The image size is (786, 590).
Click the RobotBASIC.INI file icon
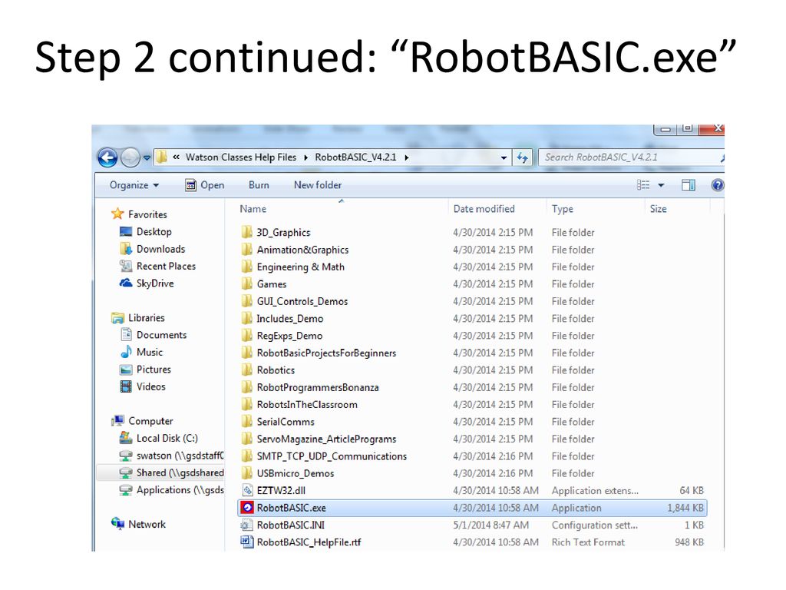point(246,525)
